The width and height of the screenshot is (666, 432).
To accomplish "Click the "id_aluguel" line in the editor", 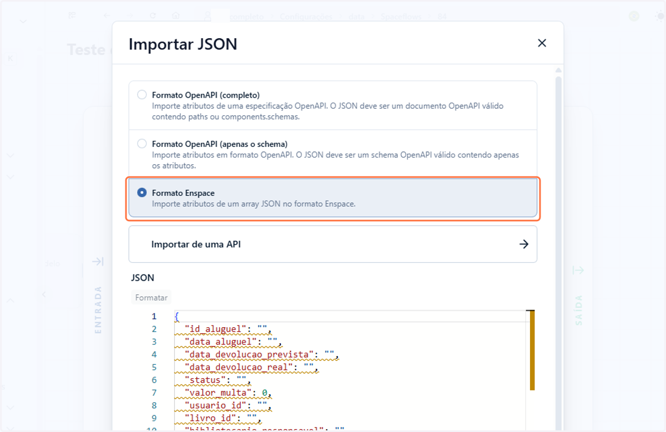I will pos(229,329).
